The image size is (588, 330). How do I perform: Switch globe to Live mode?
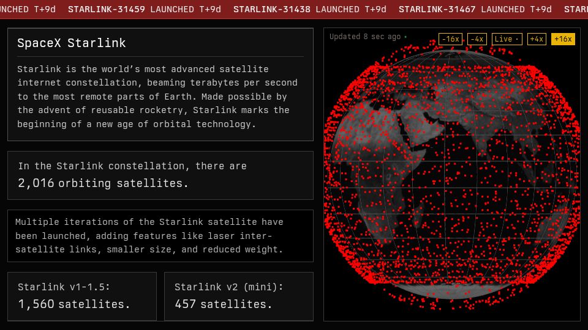click(x=507, y=39)
